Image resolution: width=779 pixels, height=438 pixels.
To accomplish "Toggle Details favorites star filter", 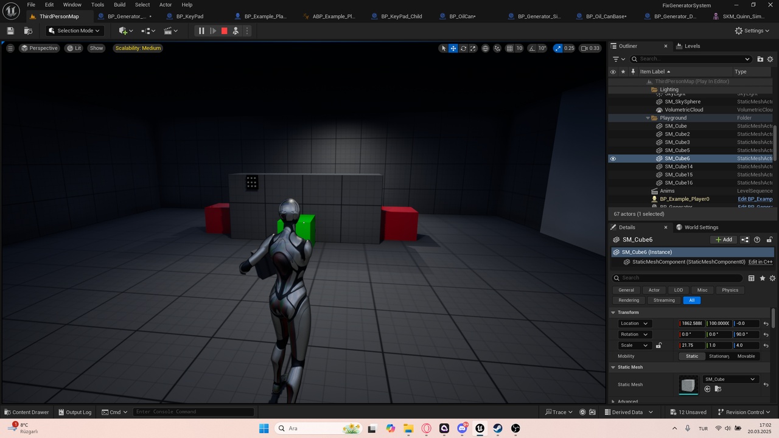I will (x=762, y=278).
